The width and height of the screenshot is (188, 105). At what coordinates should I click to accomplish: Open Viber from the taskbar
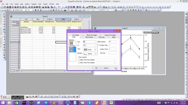[61, 103]
